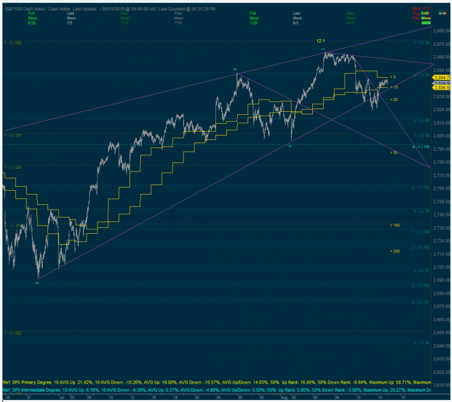Viewport: 452px width, 402px height.
Task: Click the chart arrows icon at top right
Action: point(442,12)
